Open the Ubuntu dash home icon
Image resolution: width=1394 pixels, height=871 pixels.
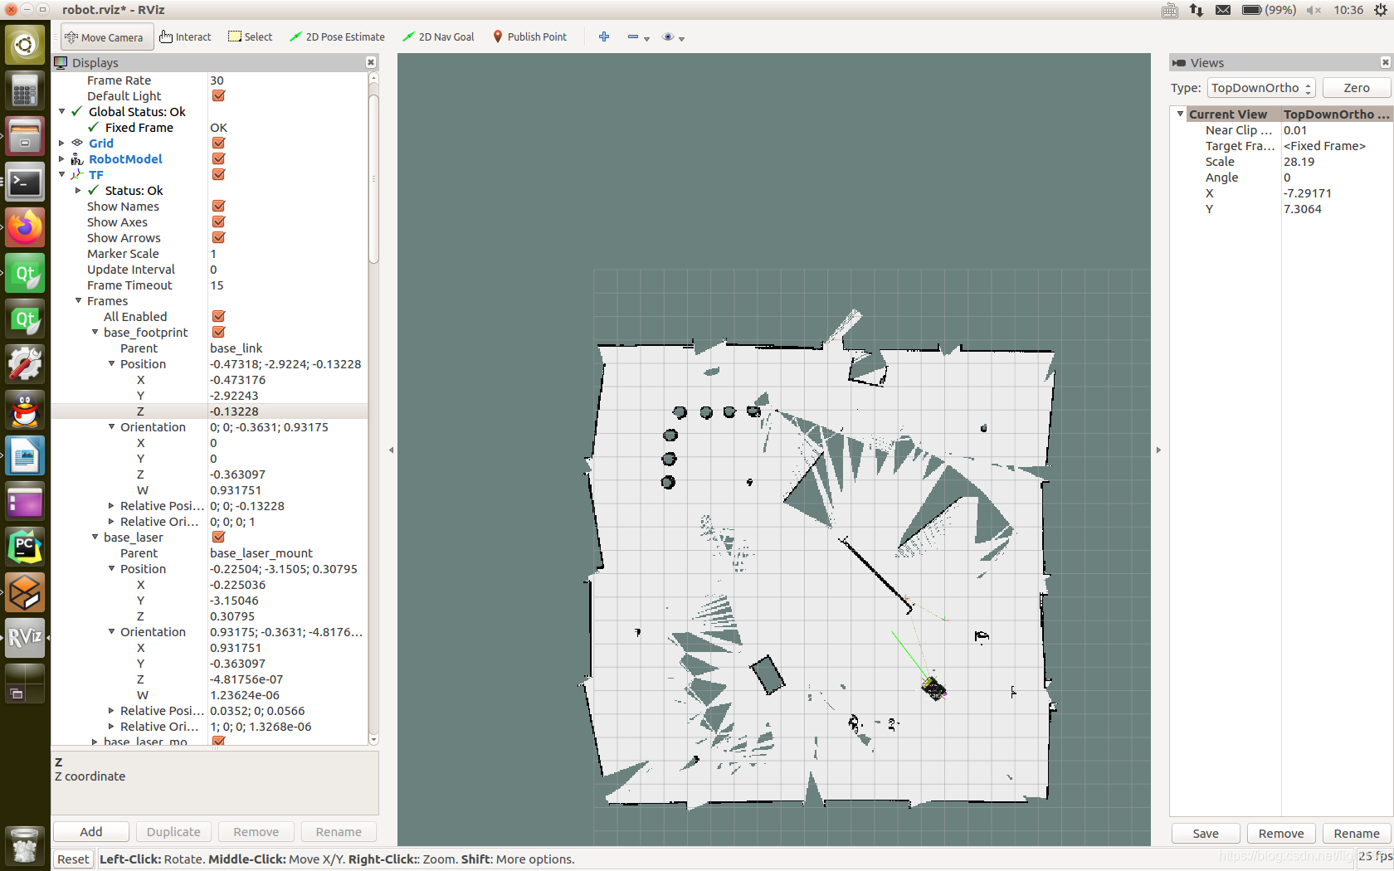click(25, 45)
